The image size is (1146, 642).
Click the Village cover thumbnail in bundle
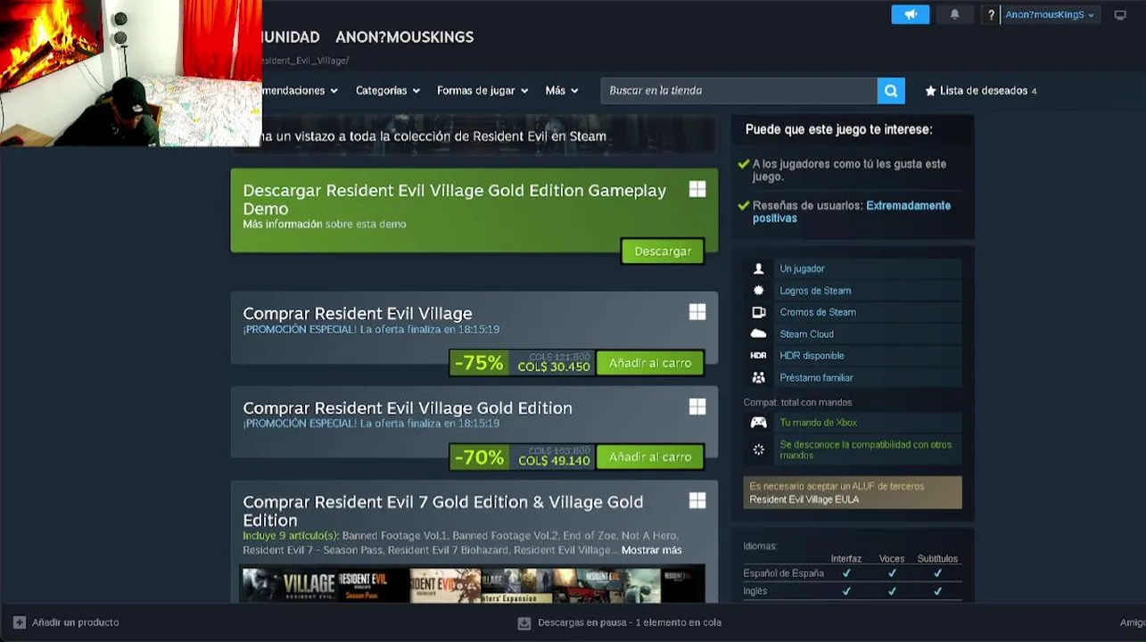pyautogui.click(x=288, y=585)
